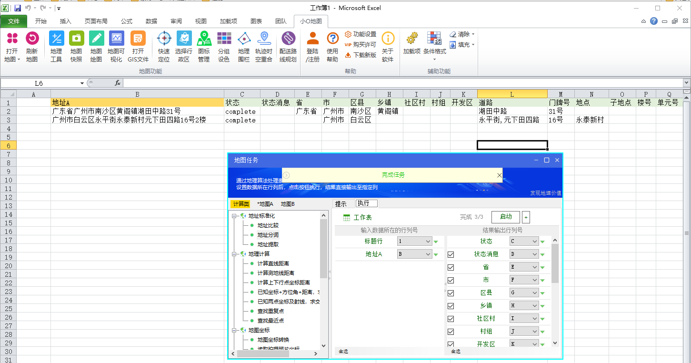The height and width of the screenshot is (363, 691).
Task: Open the 标题行 row dropdown
Action: pos(414,242)
